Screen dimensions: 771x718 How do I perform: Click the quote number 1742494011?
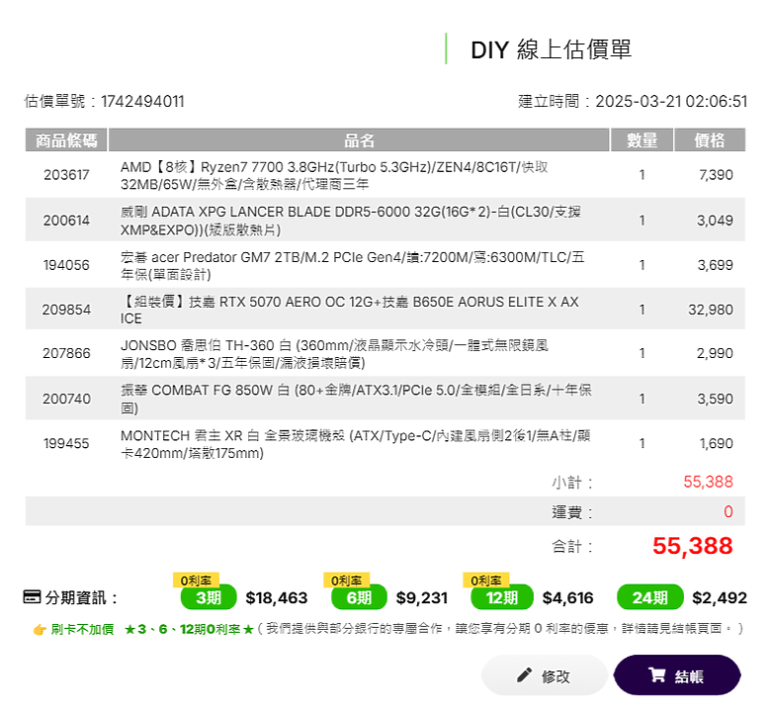142,102
